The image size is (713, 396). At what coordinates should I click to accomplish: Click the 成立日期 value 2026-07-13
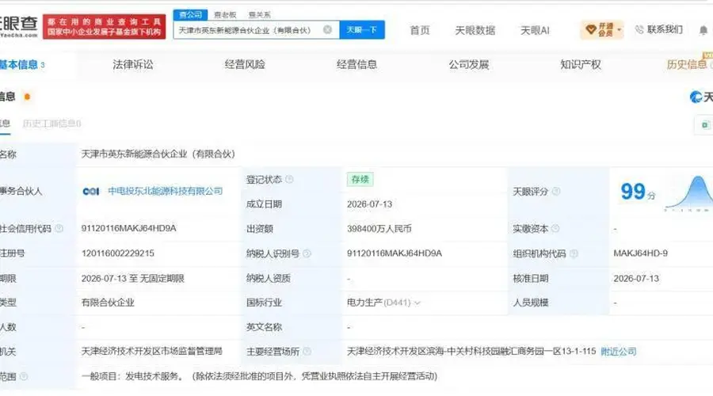pyautogui.click(x=369, y=204)
